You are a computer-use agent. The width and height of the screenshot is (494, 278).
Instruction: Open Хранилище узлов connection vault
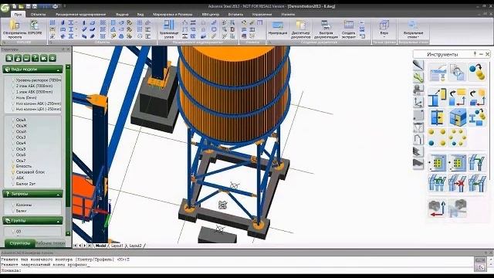pyautogui.click(x=169, y=29)
